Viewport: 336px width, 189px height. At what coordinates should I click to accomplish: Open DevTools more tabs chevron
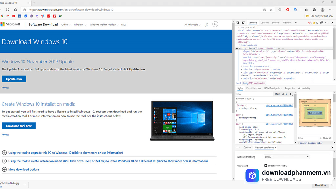[296, 23]
